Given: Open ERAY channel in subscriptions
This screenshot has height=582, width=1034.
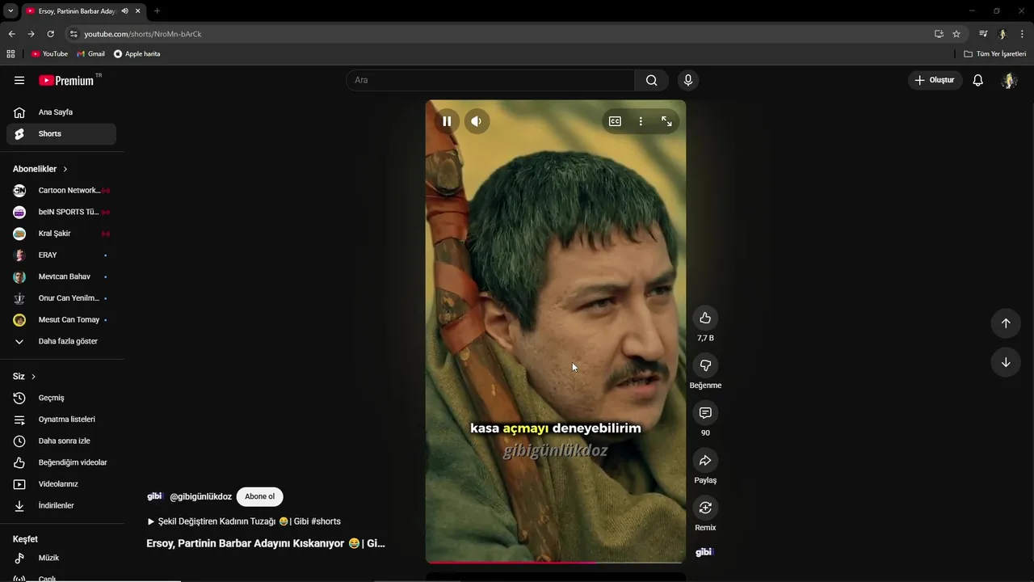Looking at the screenshot, I should (61, 255).
